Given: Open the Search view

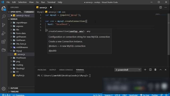Looking at the screenshot, I should (3, 17).
